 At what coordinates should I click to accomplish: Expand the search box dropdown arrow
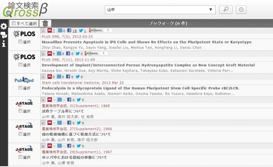tap(211, 10)
